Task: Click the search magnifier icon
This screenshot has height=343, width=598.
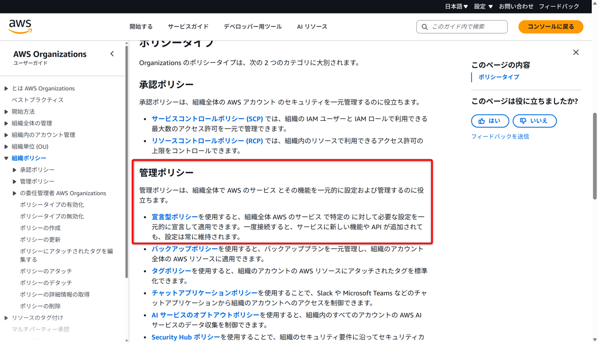Action: click(x=425, y=27)
